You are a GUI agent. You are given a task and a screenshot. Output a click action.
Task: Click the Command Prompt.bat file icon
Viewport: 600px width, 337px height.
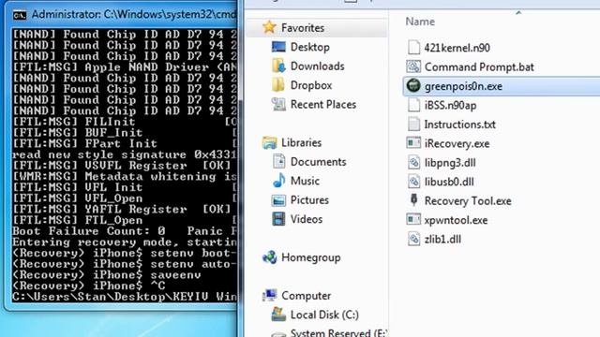(413, 66)
